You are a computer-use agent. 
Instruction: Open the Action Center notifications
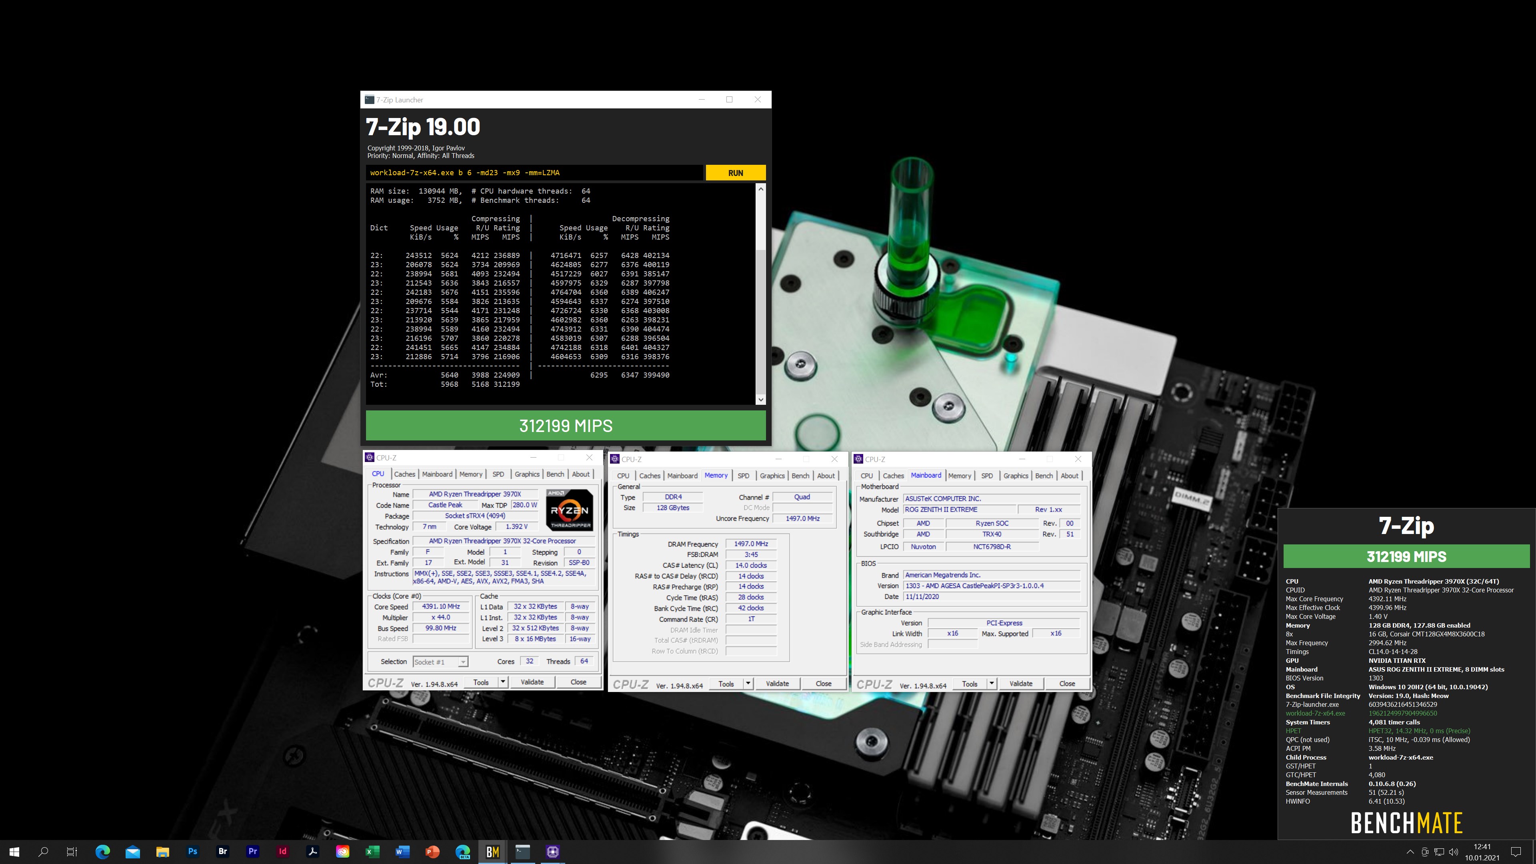pyautogui.click(x=1516, y=852)
